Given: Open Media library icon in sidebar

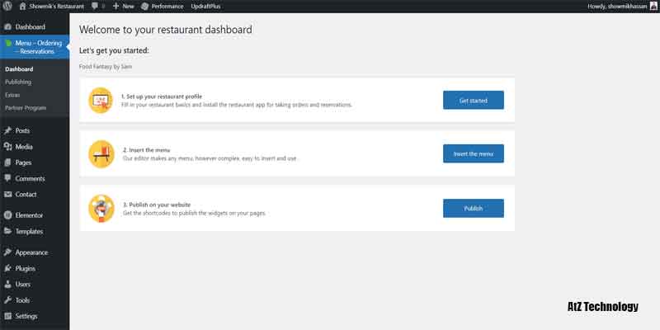Looking at the screenshot, I should click(7, 147).
